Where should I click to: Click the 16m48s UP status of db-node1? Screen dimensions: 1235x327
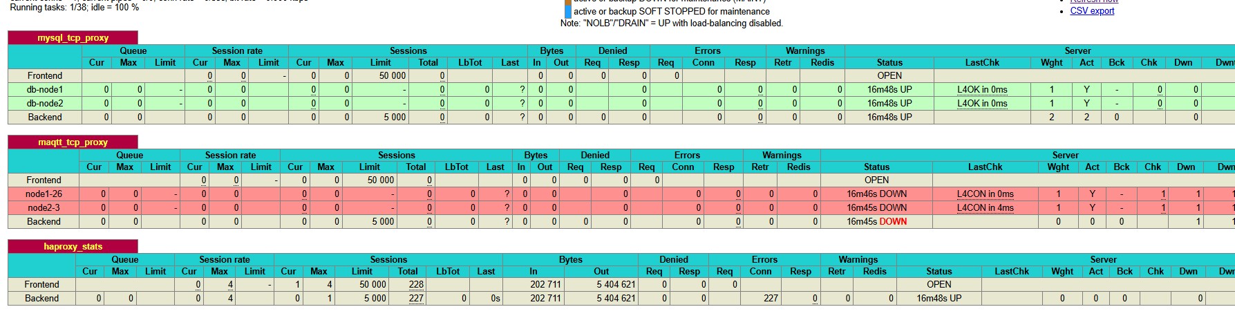click(889, 90)
